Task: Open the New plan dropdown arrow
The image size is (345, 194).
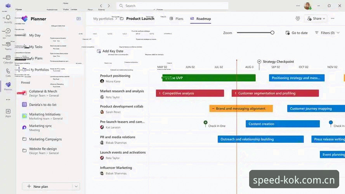Action: [x=76, y=187]
